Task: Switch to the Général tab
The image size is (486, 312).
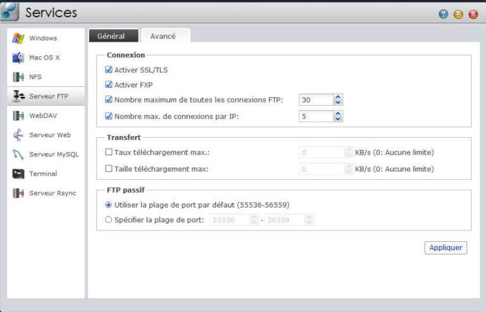Action: 111,36
